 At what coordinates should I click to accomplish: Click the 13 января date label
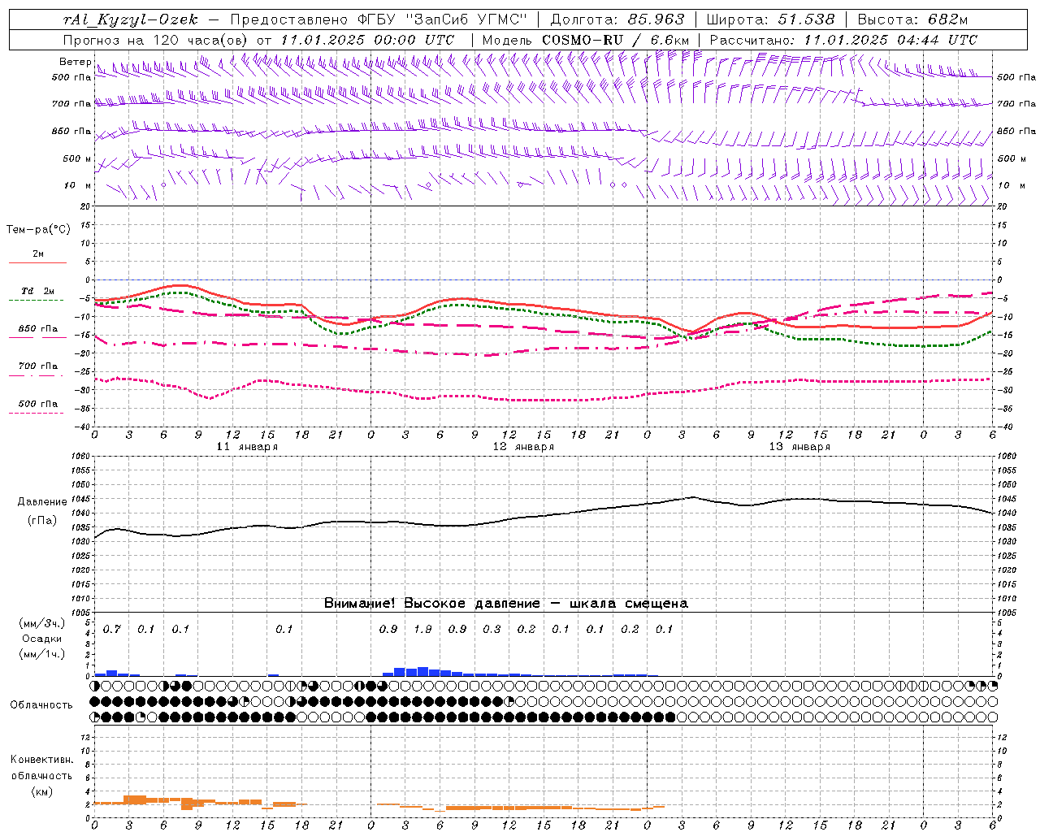[799, 447]
